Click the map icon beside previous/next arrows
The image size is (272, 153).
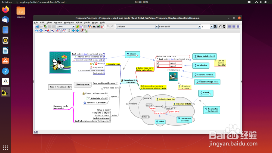tap(45, 27)
